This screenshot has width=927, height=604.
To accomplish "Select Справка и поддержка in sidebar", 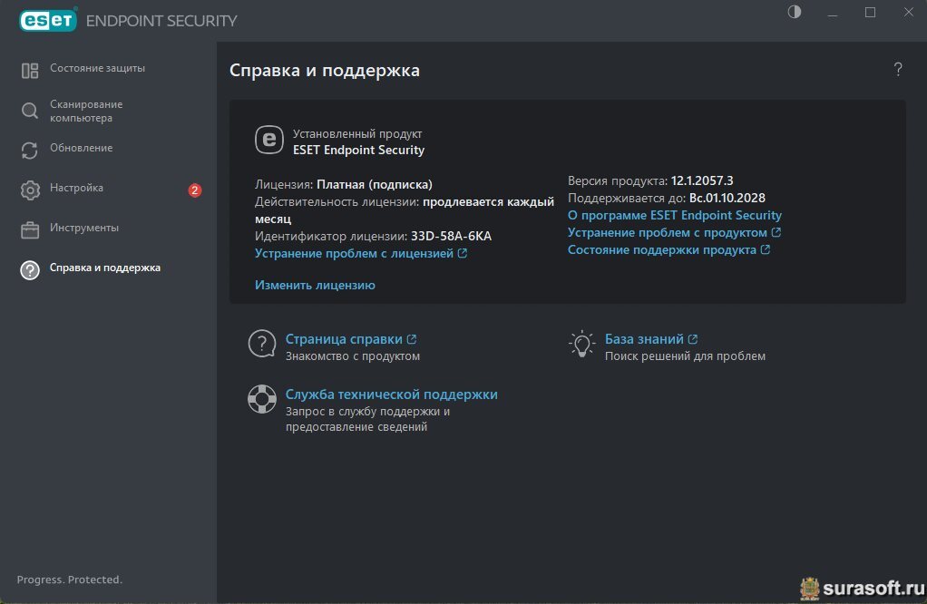I will click(x=104, y=268).
